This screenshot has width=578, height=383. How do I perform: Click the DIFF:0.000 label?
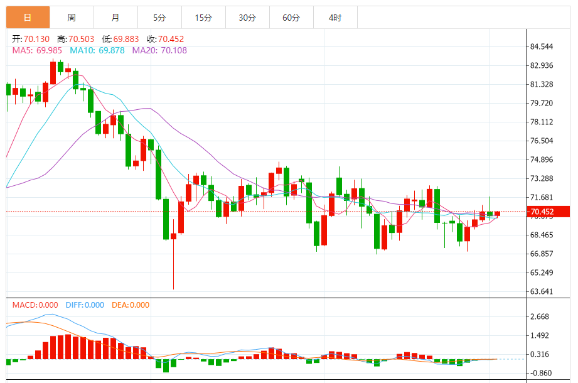pos(85,305)
